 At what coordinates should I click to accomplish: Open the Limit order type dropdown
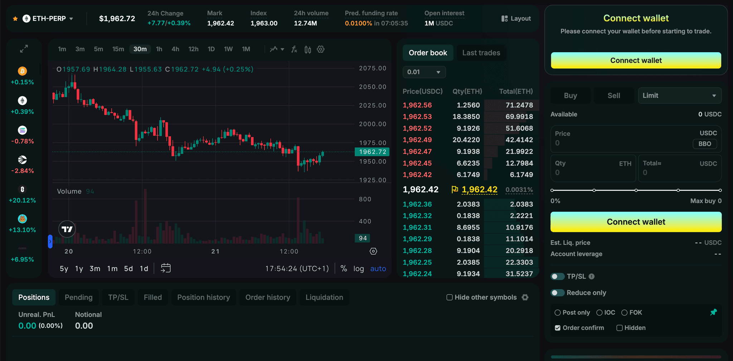point(680,96)
